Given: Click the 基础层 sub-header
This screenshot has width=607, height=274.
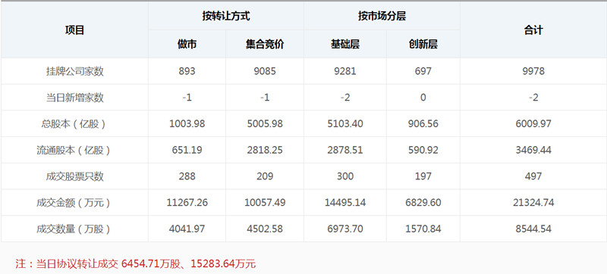Looking at the screenshot, I should [345, 45].
